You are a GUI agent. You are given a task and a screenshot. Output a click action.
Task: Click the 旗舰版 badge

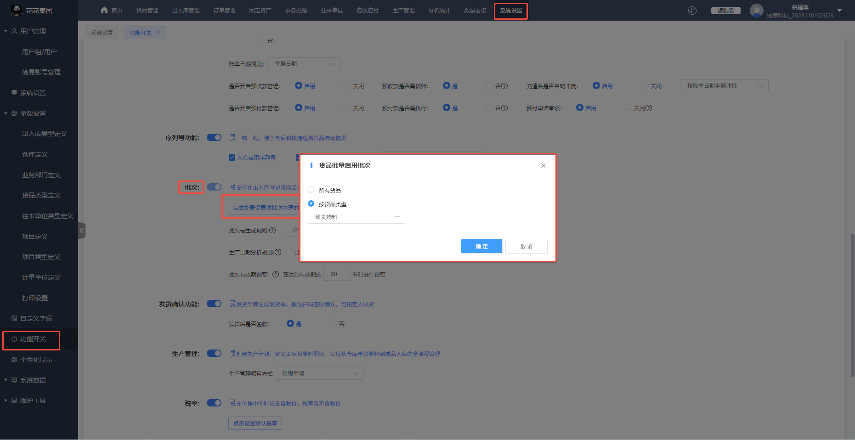pos(725,11)
